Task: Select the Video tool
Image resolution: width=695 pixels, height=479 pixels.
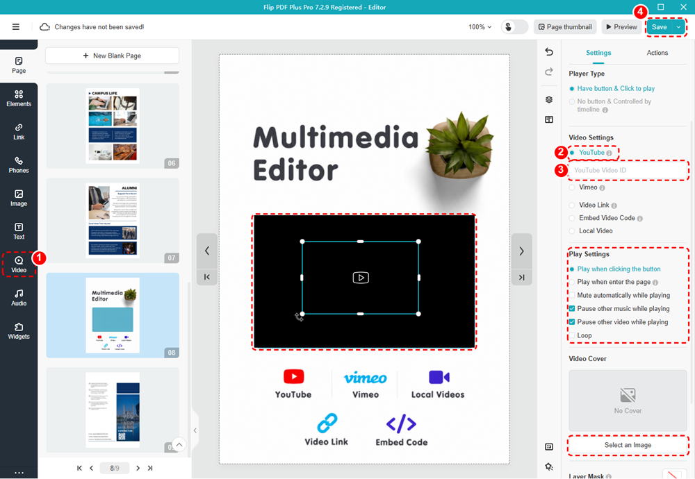Action: click(19, 264)
